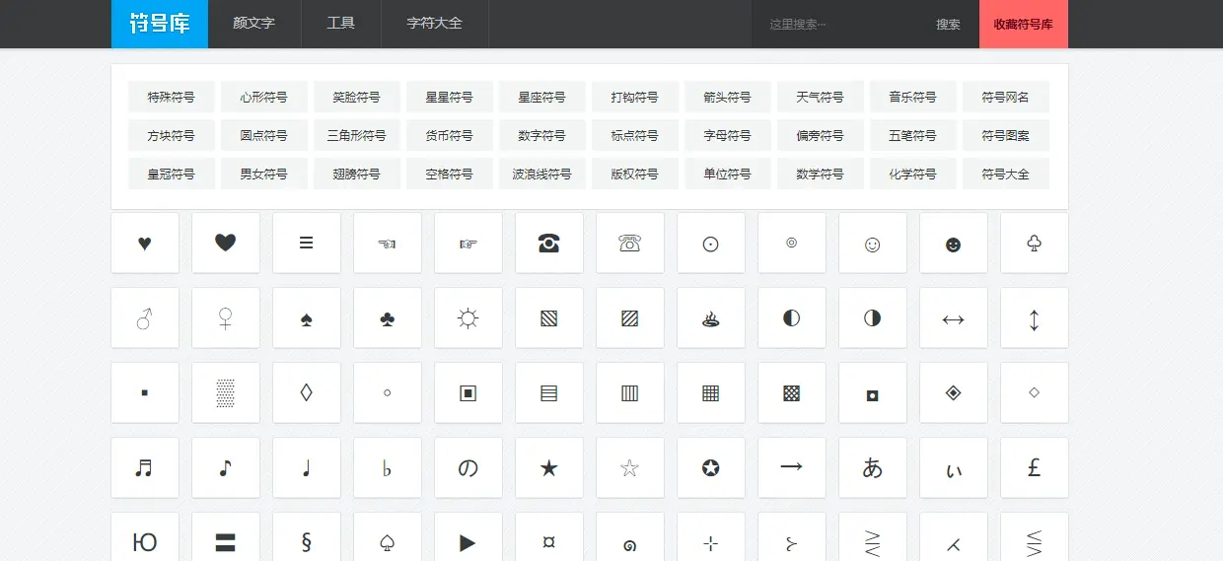The image size is (1223, 561).
Task: Select the 偏旁符号 category
Action: 821,135
